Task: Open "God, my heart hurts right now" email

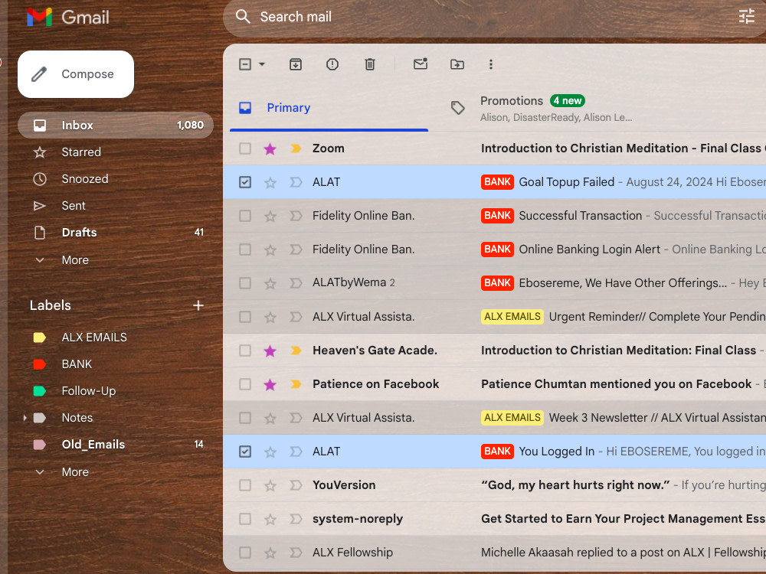Action: [494, 485]
